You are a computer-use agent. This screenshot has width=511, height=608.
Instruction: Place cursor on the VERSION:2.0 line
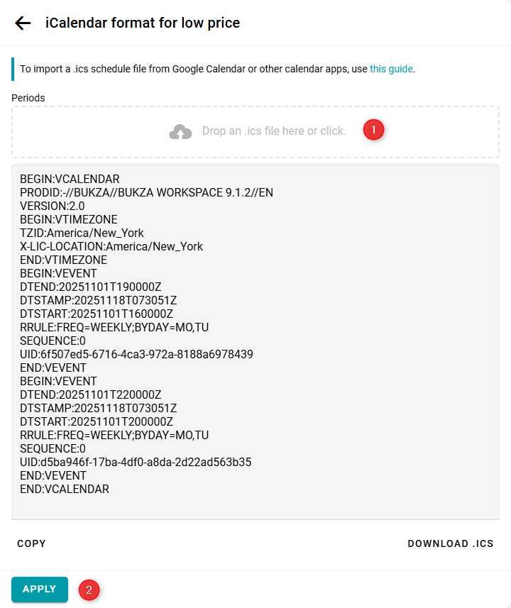53,206
